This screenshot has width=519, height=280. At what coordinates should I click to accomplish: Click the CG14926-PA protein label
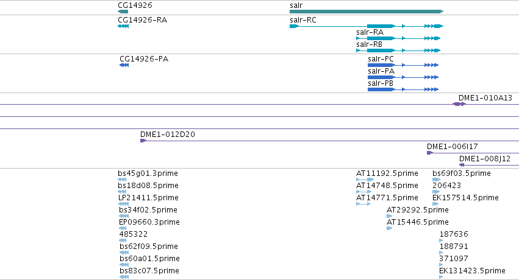point(144,59)
